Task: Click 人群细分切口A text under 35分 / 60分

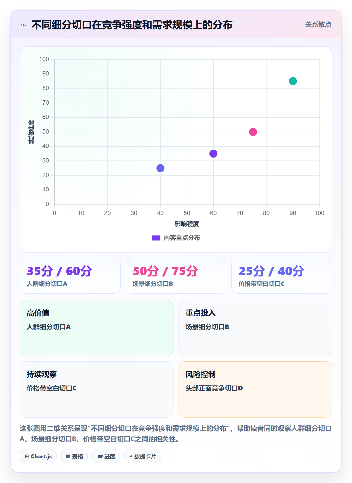Action: click(x=47, y=284)
